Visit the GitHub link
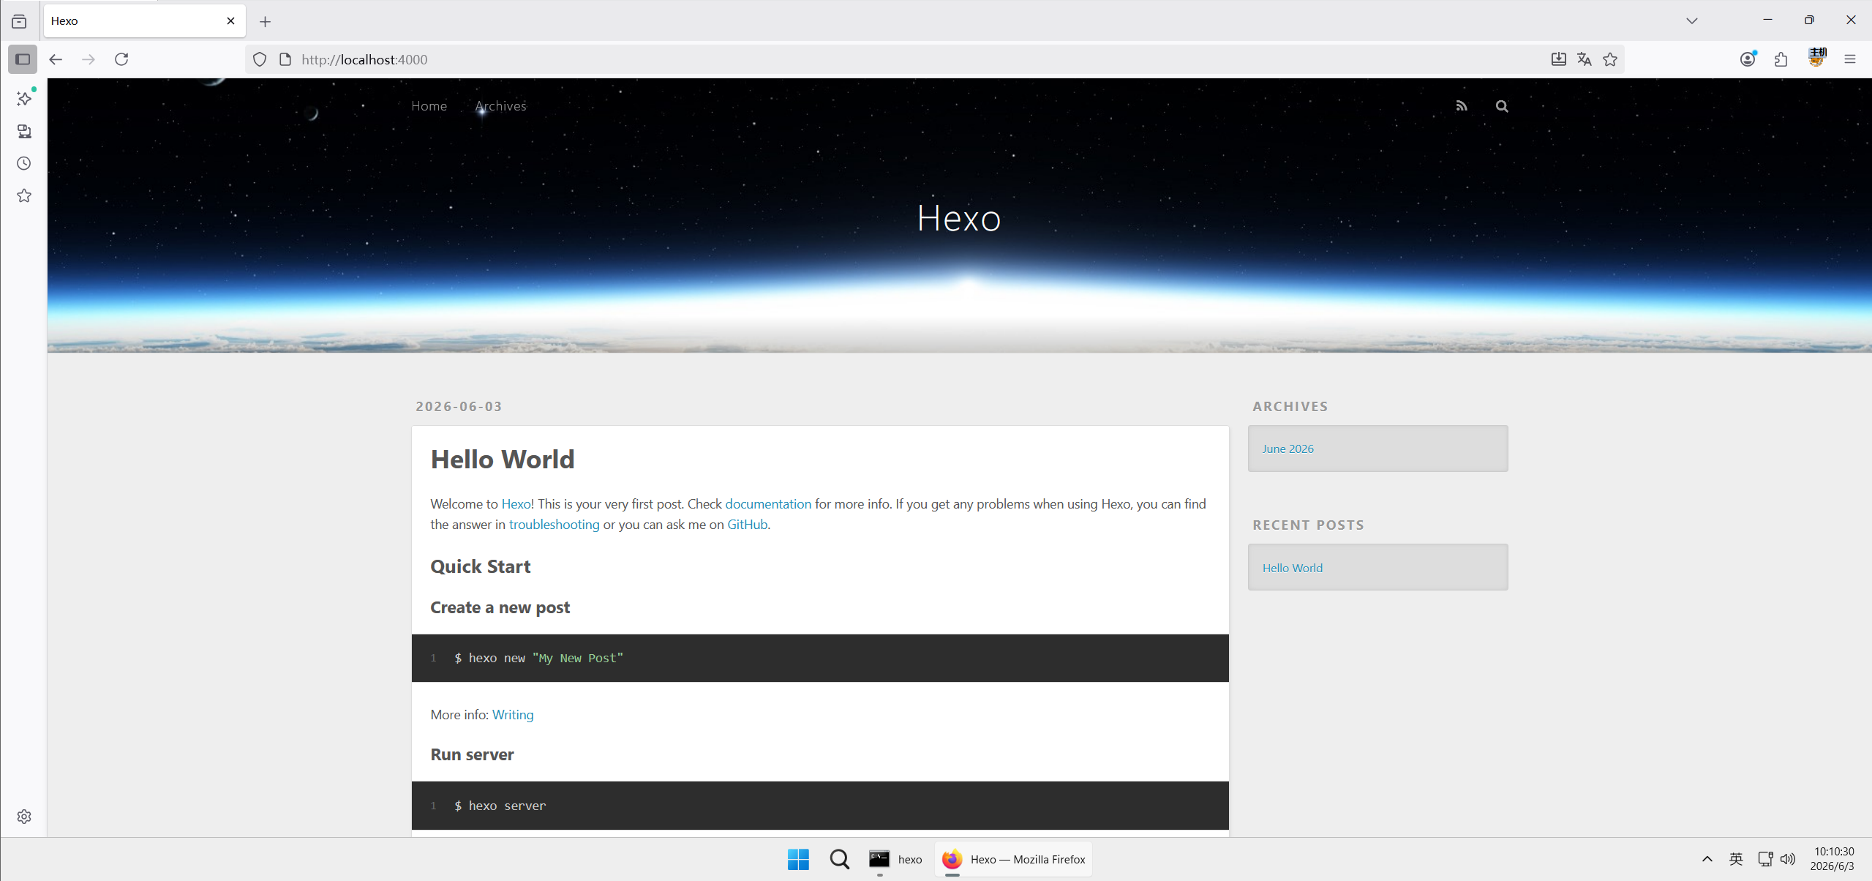1872x881 pixels. pyautogui.click(x=747, y=525)
